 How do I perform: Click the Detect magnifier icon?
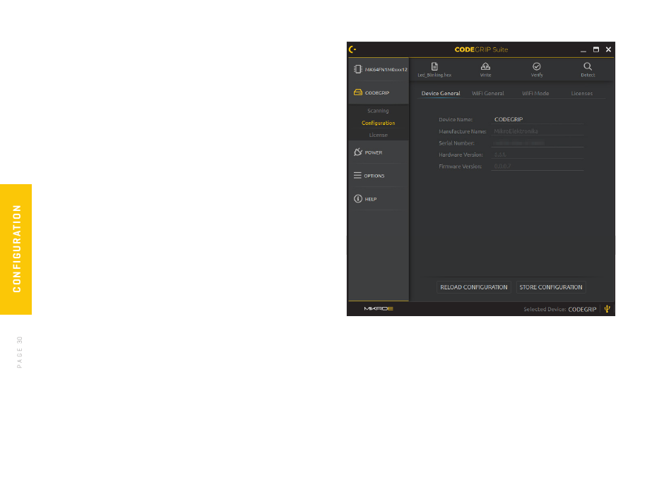click(x=587, y=66)
